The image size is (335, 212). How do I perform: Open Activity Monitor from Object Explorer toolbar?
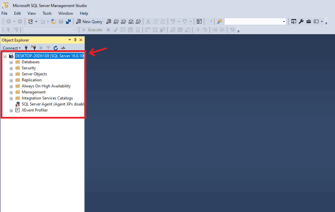(x=63, y=48)
